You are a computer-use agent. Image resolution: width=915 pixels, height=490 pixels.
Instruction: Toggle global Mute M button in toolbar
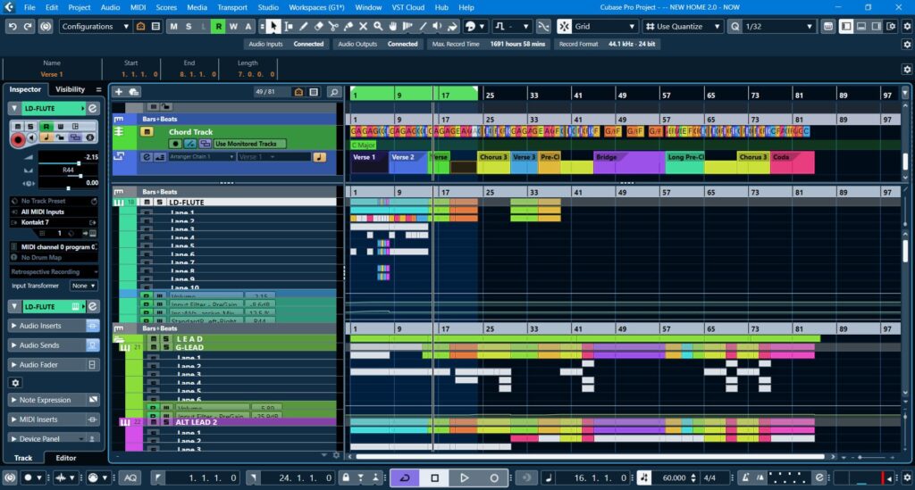[x=173, y=26]
